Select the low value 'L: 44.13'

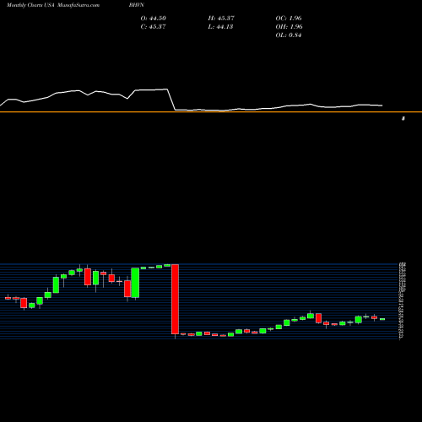tap(220, 27)
